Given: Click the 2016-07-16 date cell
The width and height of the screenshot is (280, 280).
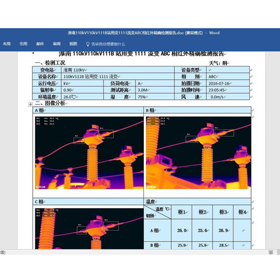Looking at the screenshot, I should tap(228, 84).
